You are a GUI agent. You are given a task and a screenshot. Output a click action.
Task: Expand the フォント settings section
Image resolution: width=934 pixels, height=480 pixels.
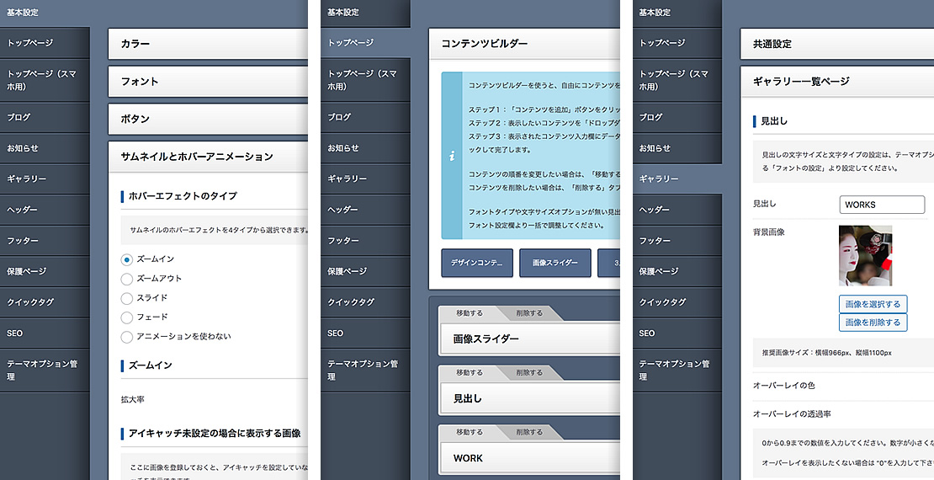208,81
